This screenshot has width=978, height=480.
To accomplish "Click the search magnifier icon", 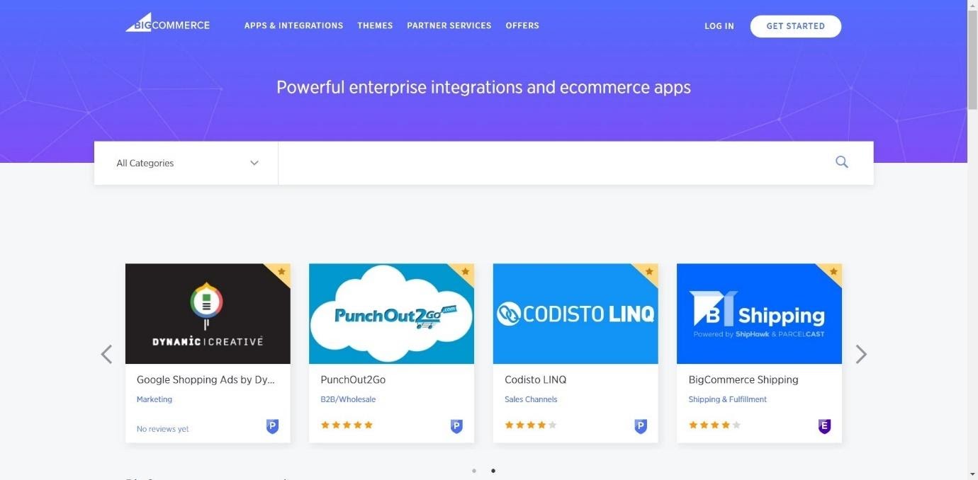I will [842, 162].
